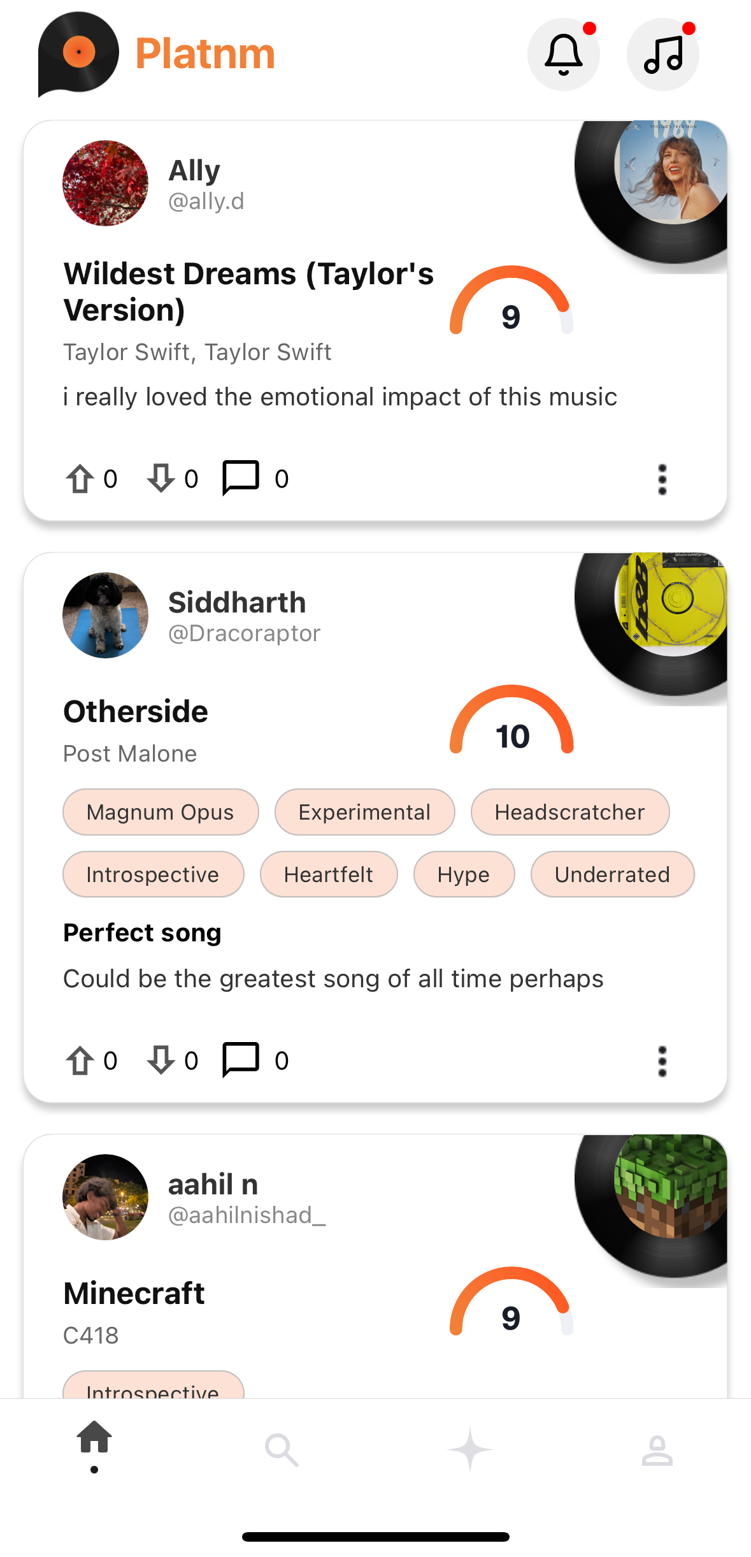Open more options on Ally's review

(x=662, y=479)
